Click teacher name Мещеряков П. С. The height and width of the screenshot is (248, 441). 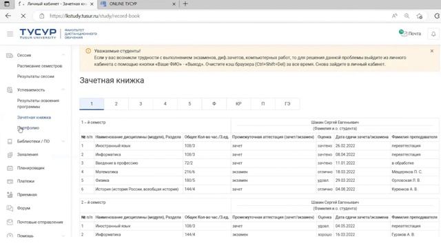click(407, 172)
